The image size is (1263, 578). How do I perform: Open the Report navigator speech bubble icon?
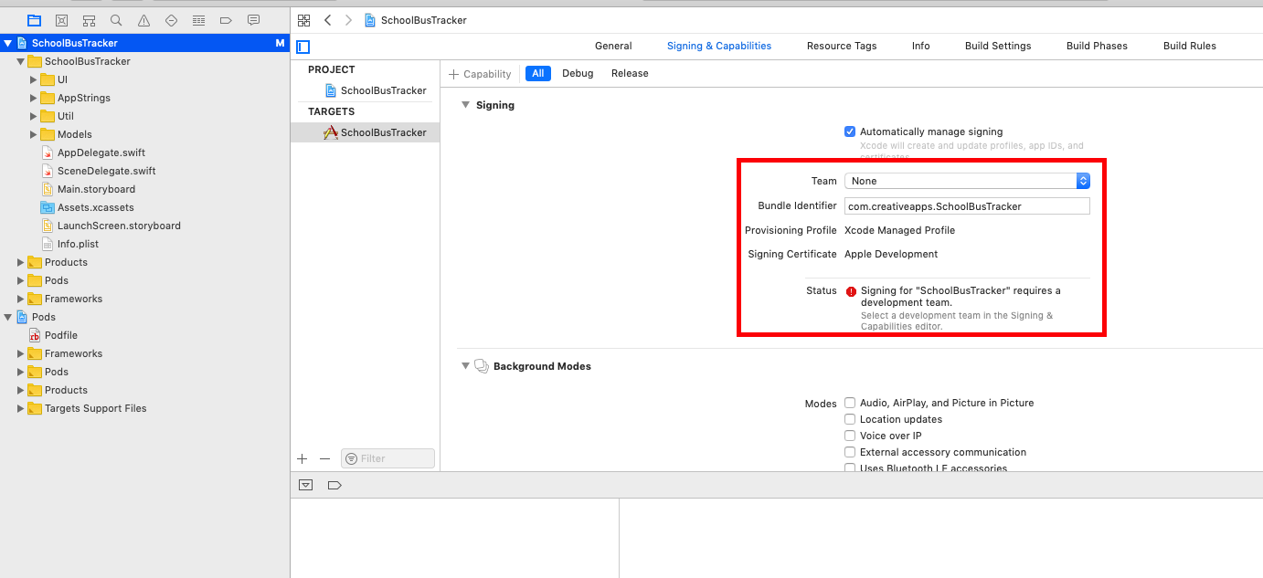[x=253, y=20]
